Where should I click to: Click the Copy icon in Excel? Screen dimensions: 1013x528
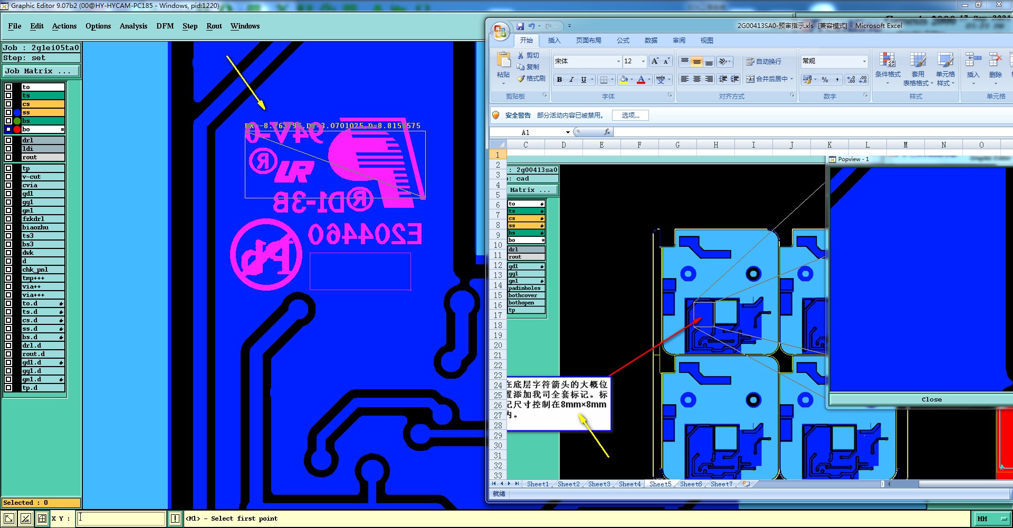[521, 67]
